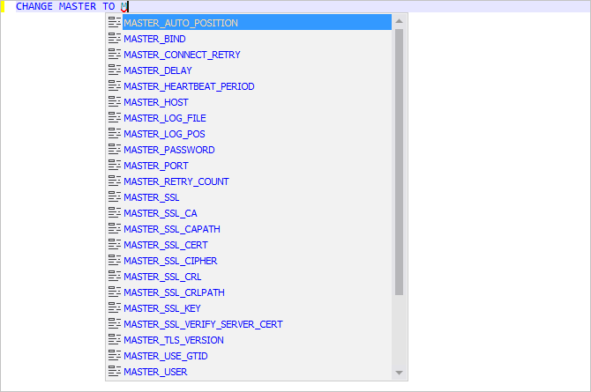Choose the MASTER_LOG_POS entry
Viewport: 591px width, 392px height.
coord(249,134)
